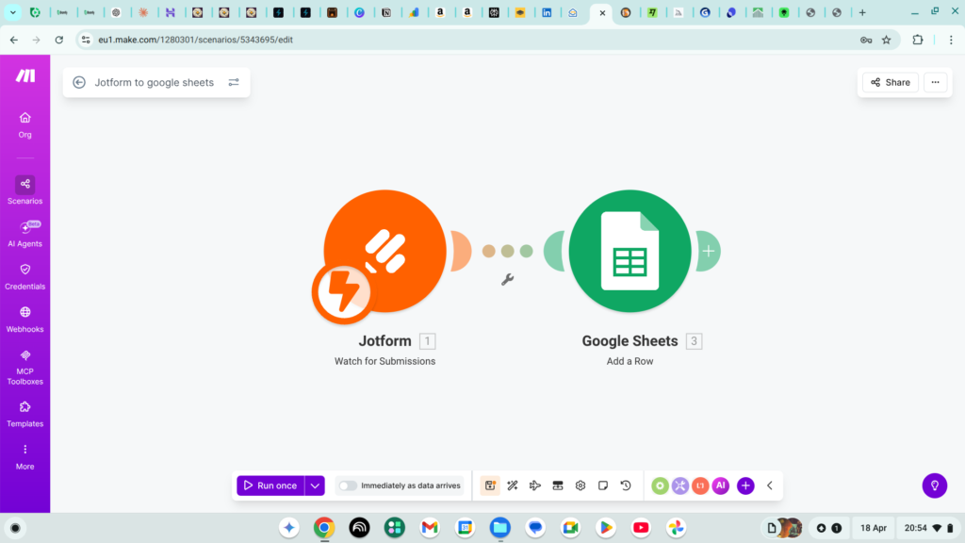Open Chrome extensions puzzle icon
965x543 pixels.
pyautogui.click(x=918, y=40)
